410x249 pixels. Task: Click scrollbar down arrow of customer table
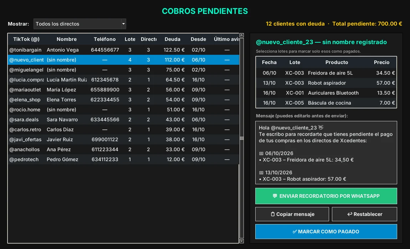point(242,241)
